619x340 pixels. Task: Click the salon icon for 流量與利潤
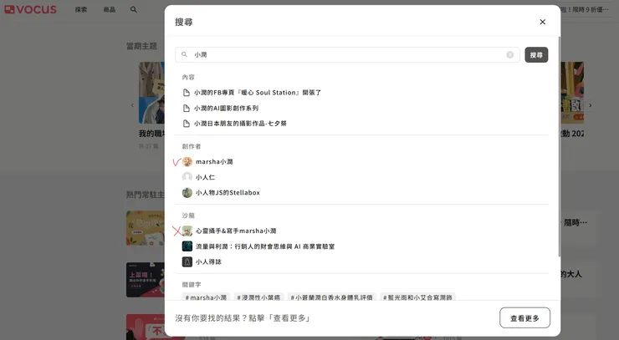(187, 246)
